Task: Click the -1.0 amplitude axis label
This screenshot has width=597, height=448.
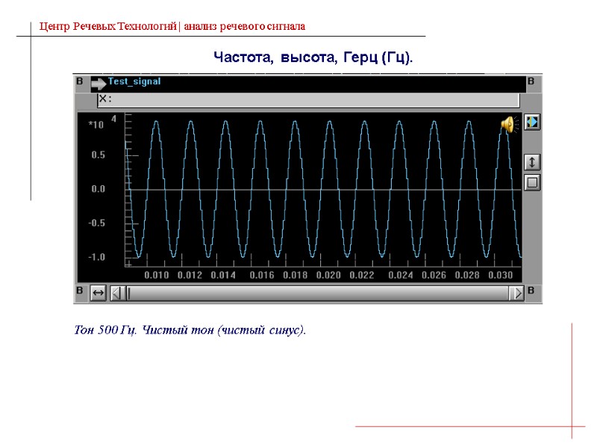Action: click(x=96, y=257)
